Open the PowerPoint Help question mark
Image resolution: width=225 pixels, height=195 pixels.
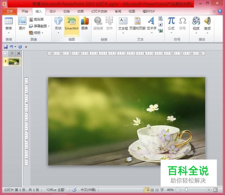pyautogui.click(x=220, y=11)
